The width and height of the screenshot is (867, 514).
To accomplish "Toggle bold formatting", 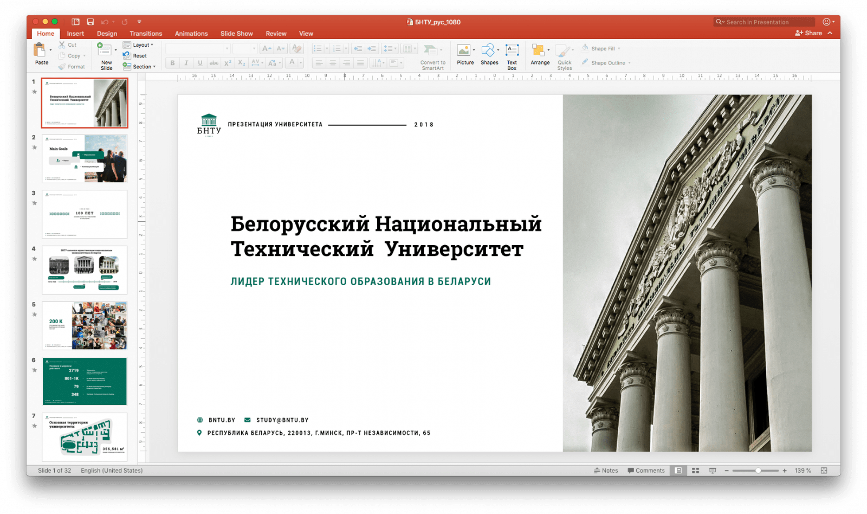I will 172,63.
